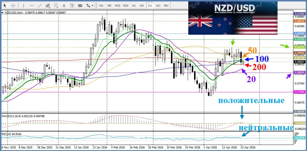Click the 0.56000 price level label
The height and width of the screenshot is (151, 307).
[x=299, y=111]
